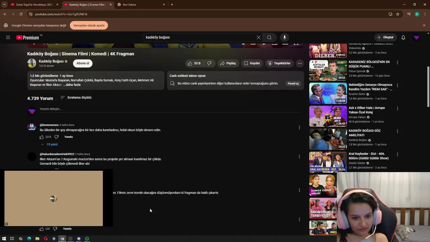Open the picture-in-picture mini video window

[54, 198]
